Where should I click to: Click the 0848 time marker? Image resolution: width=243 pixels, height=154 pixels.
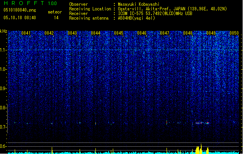click(188, 33)
